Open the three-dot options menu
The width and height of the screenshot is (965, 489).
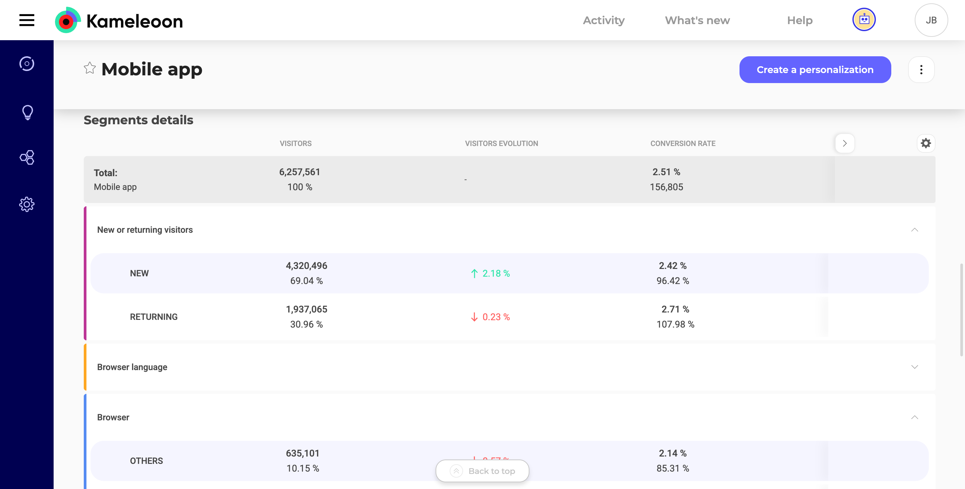pos(921,70)
